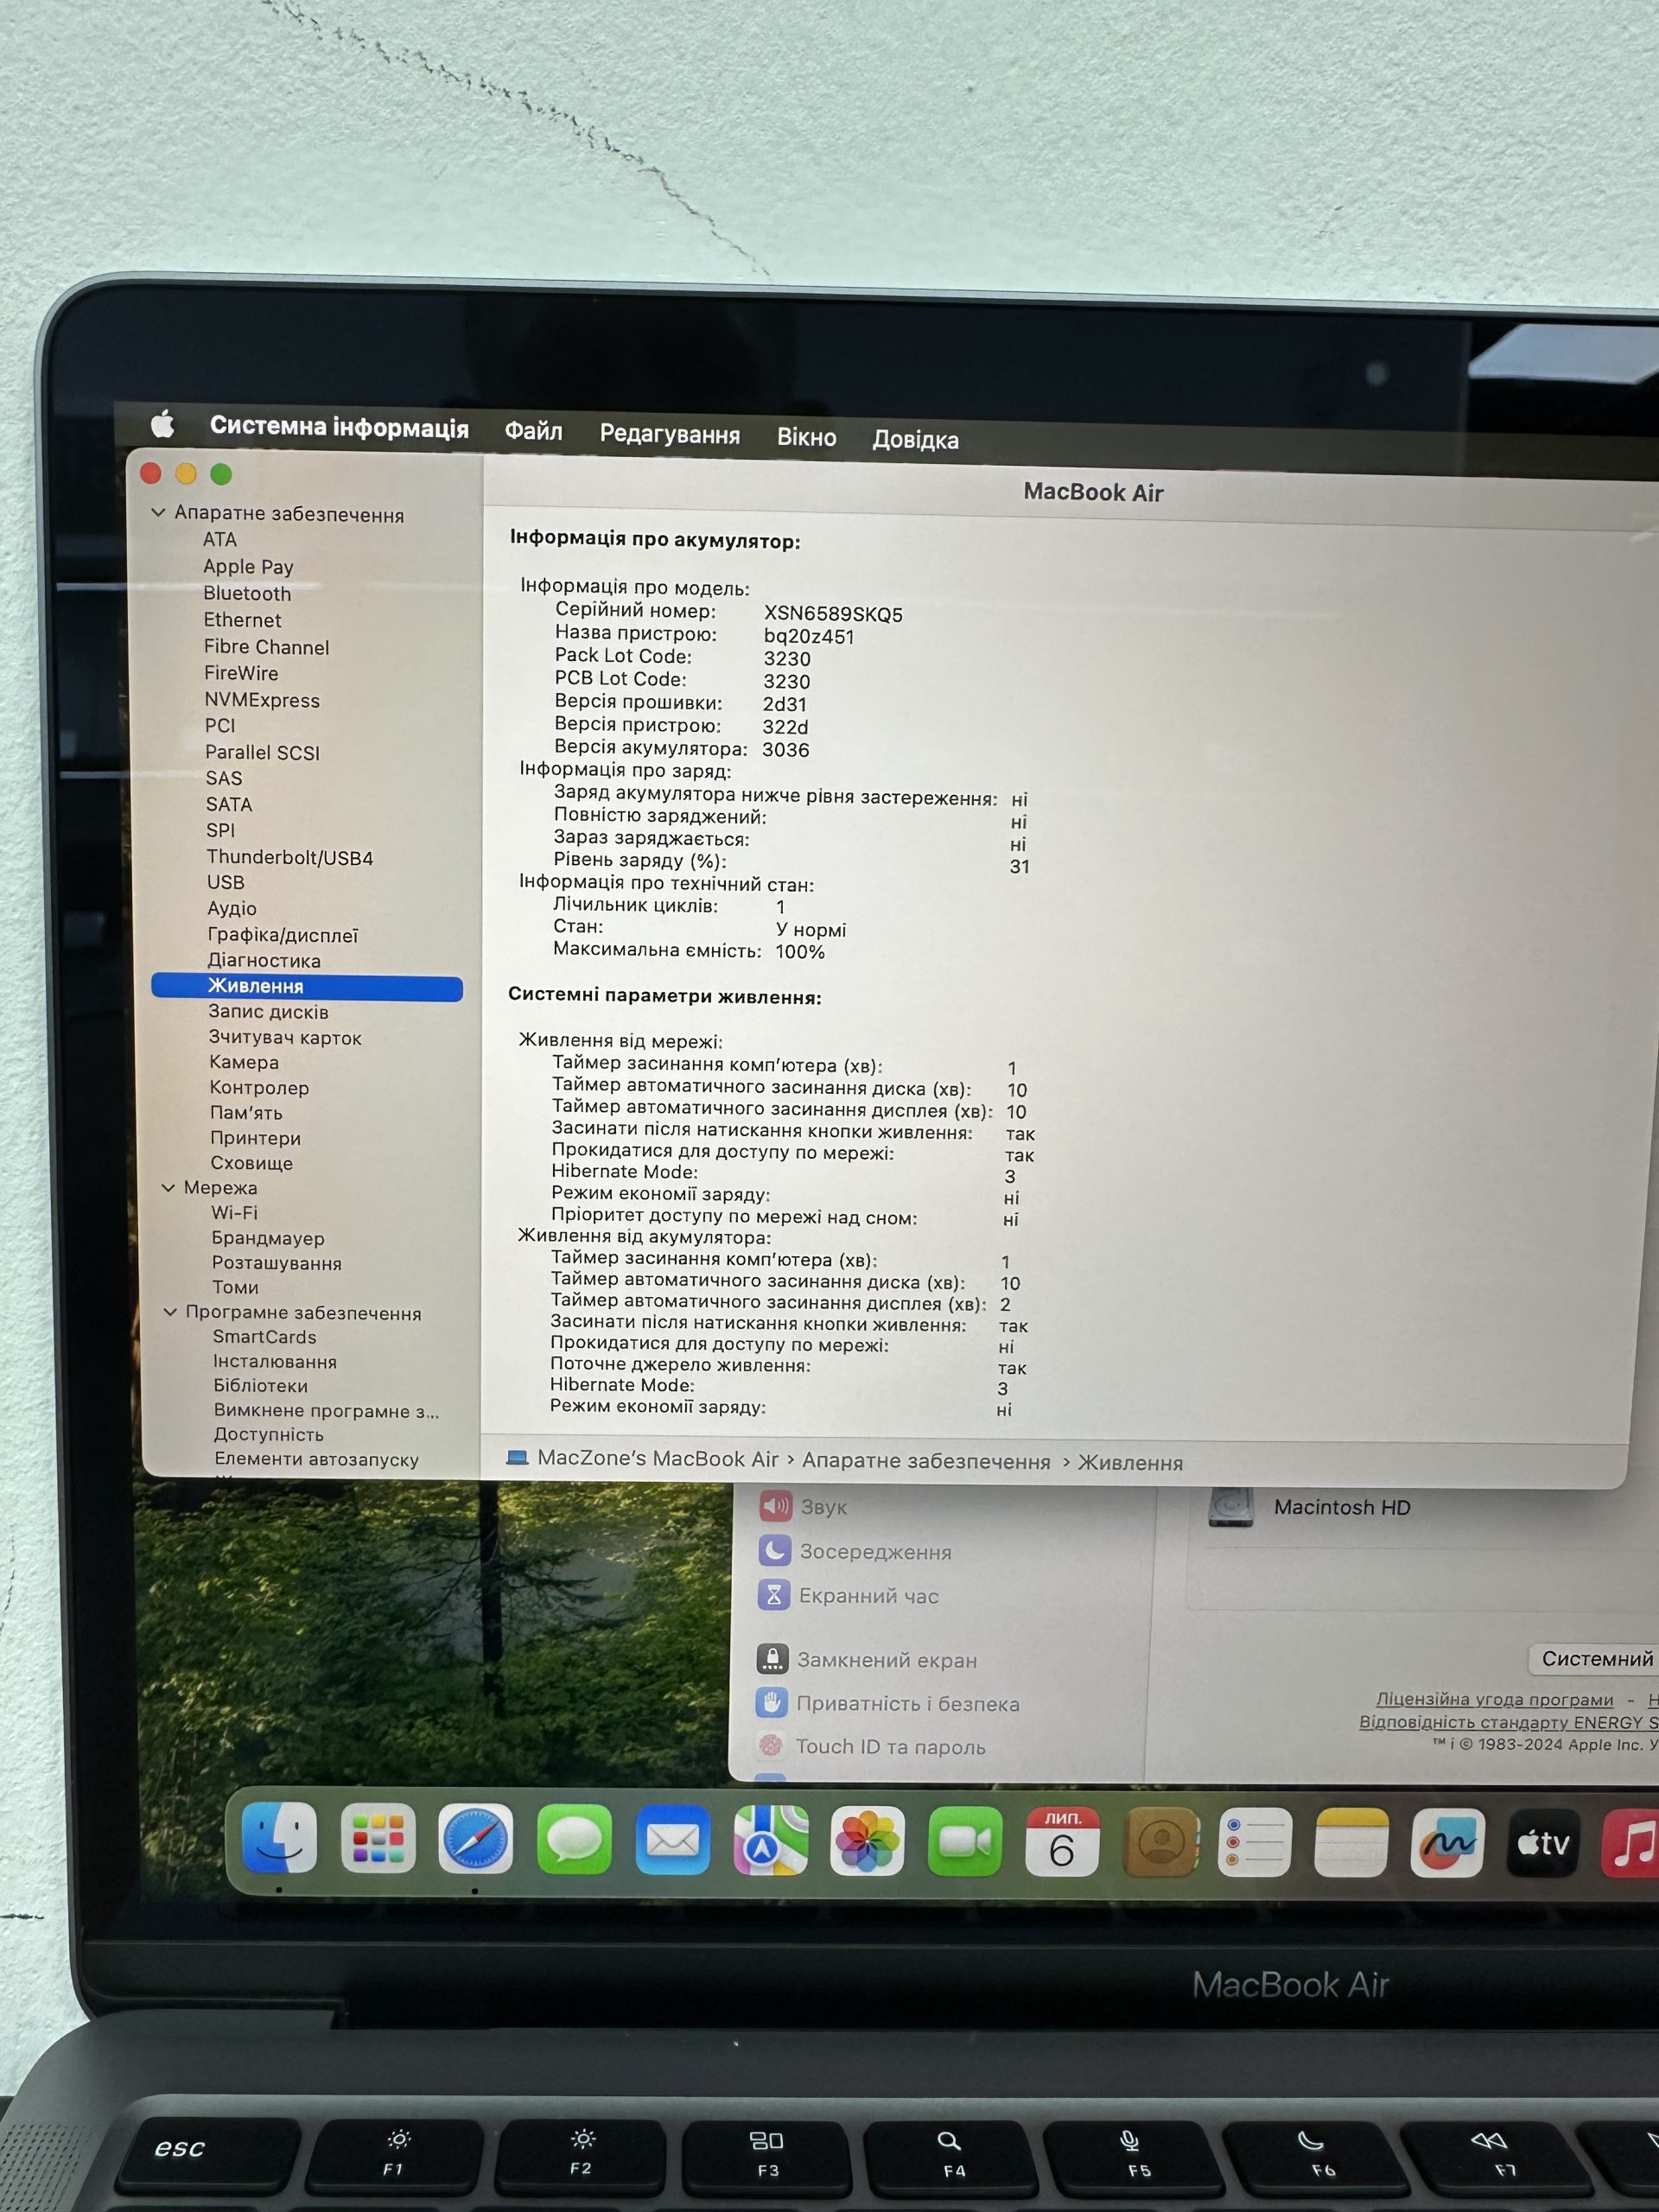Image resolution: width=1659 pixels, height=2212 pixels.
Task: Click the laptop icon in path bar
Action: (517, 1457)
